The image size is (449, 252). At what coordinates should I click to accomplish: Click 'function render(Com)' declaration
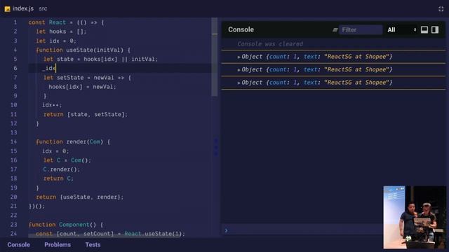coord(69,141)
